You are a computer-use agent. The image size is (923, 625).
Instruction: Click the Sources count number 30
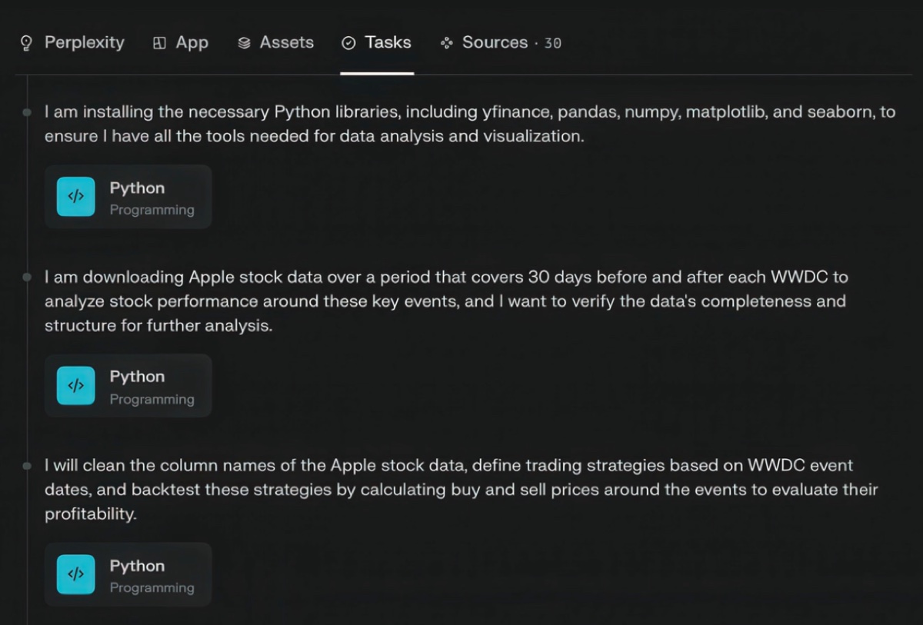[553, 44]
